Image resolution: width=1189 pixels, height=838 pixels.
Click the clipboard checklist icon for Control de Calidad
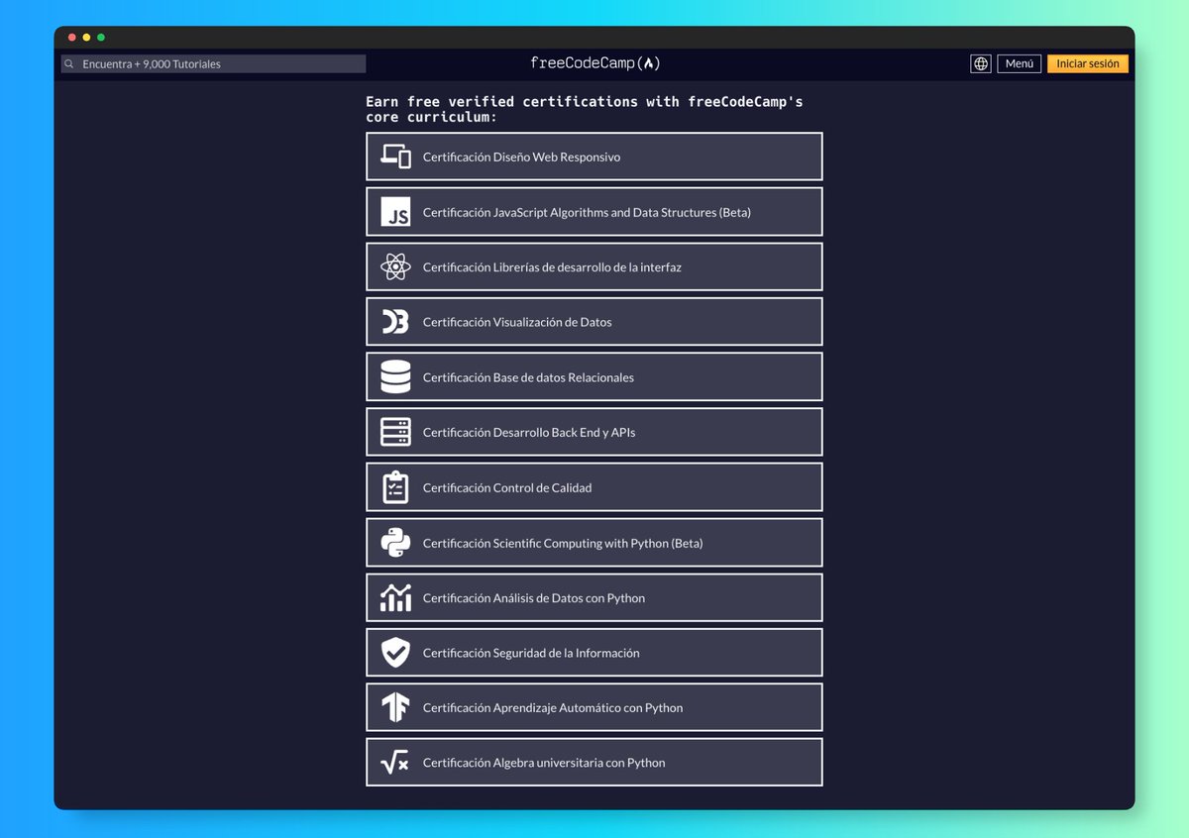click(395, 487)
